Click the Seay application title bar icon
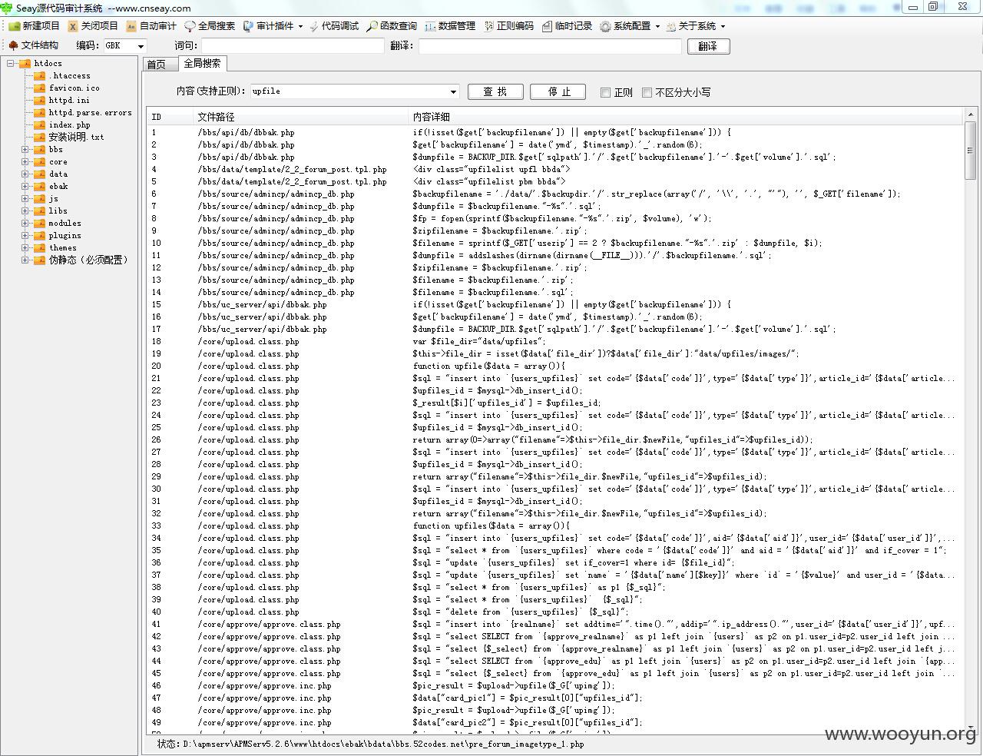983x756 pixels. click(7, 8)
